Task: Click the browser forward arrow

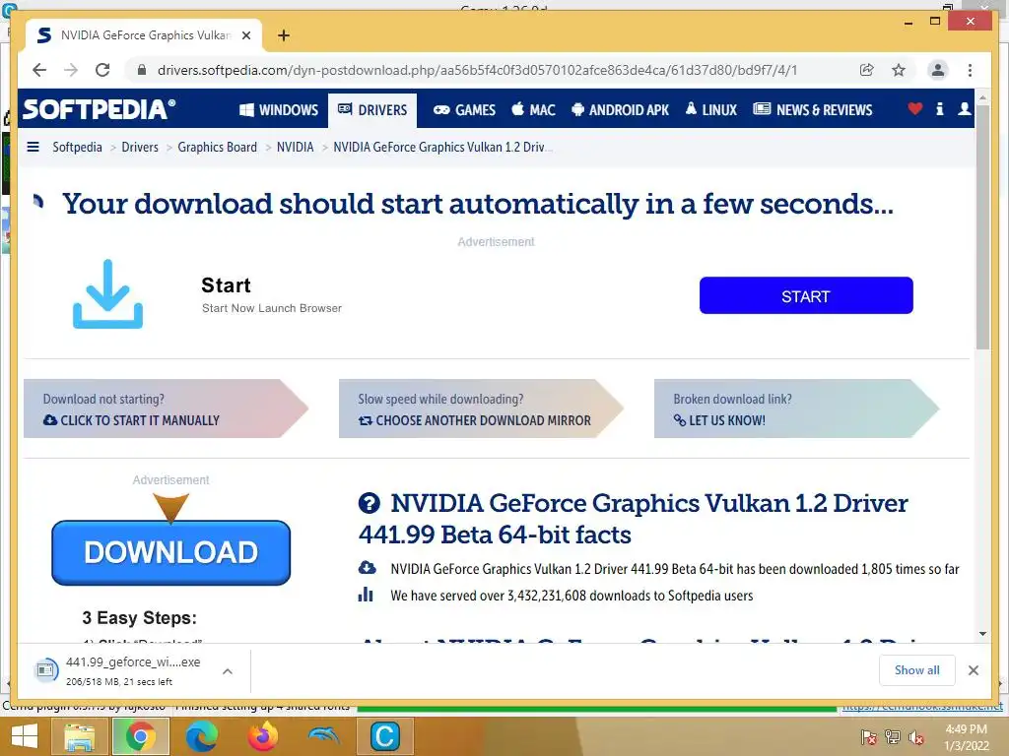Action: (71, 70)
